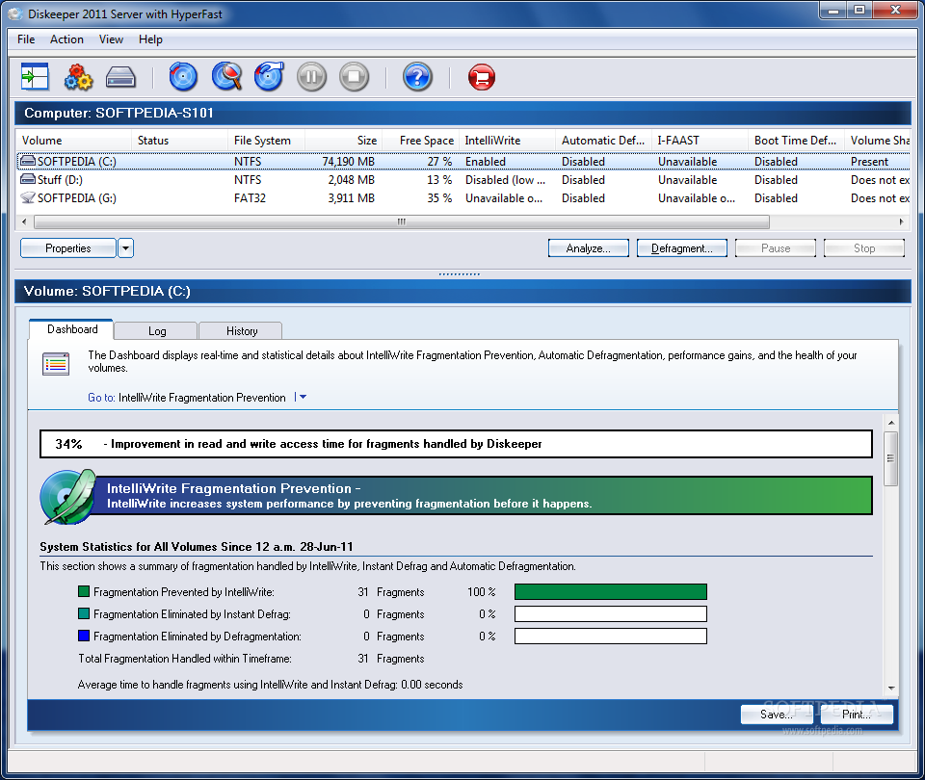925x780 pixels.
Task: Click the pane splitter dotted handle
Action: [459, 274]
